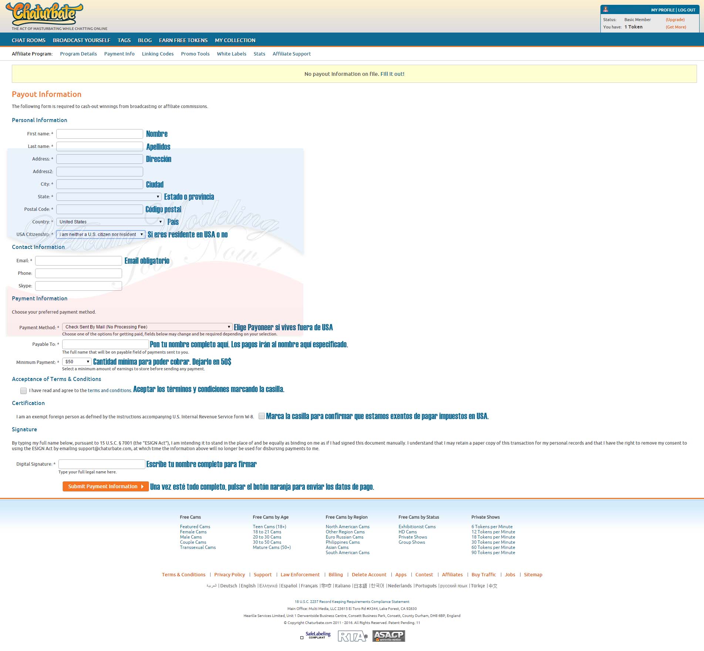
Task: Click the Address2 input field
Action: point(100,172)
